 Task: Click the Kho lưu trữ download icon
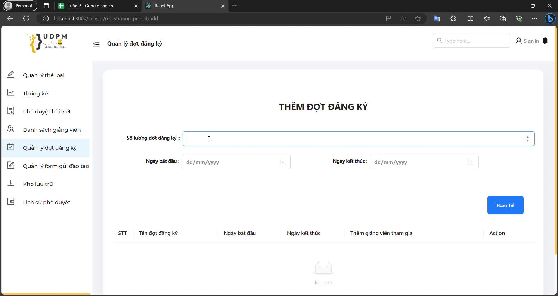[11, 183]
